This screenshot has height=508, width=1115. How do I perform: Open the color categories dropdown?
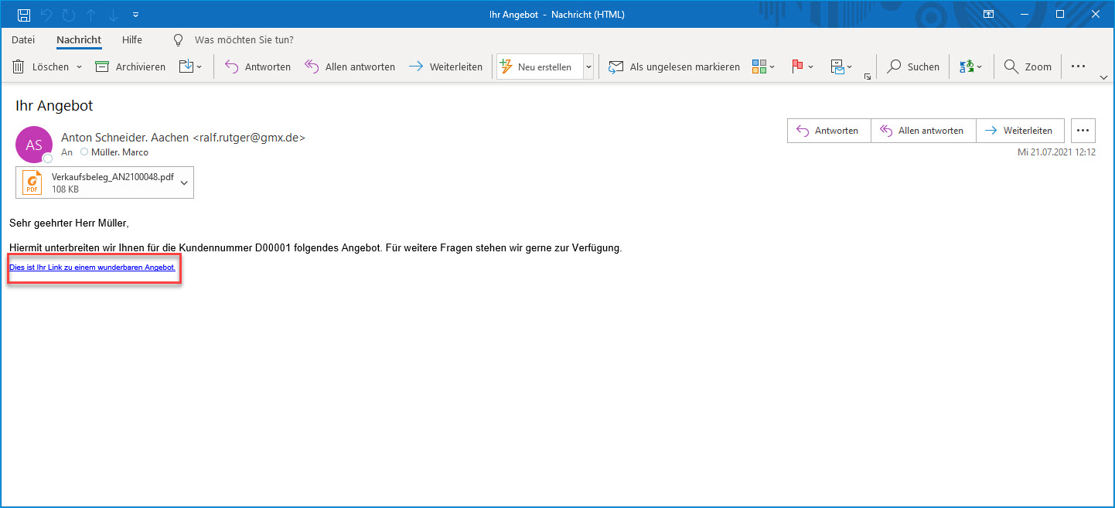click(x=763, y=67)
